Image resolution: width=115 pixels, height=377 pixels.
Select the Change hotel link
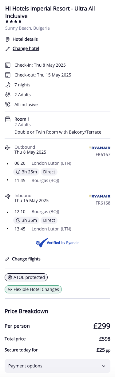pyautogui.click(x=26, y=48)
